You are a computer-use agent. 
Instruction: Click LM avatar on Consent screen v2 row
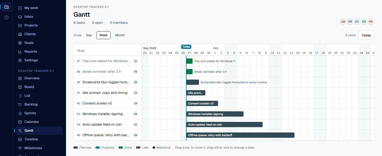point(136,103)
